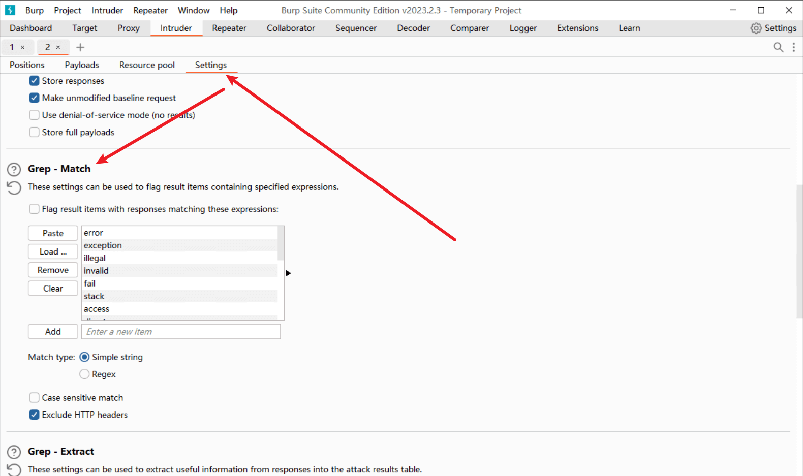The image size is (803, 476).
Task: Open the Extensions tab
Action: coord(578,28)
